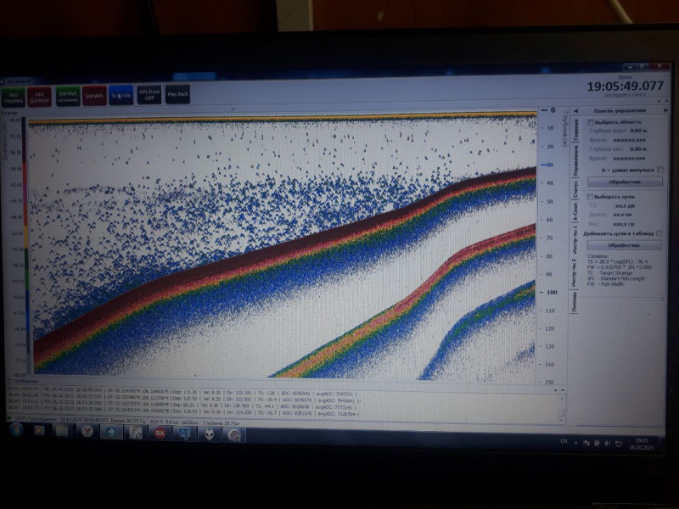Enable the Выбирать цель checkbox

(592, 197)
